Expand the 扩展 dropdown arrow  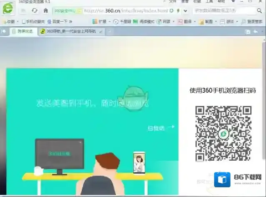tap(110, 22)
